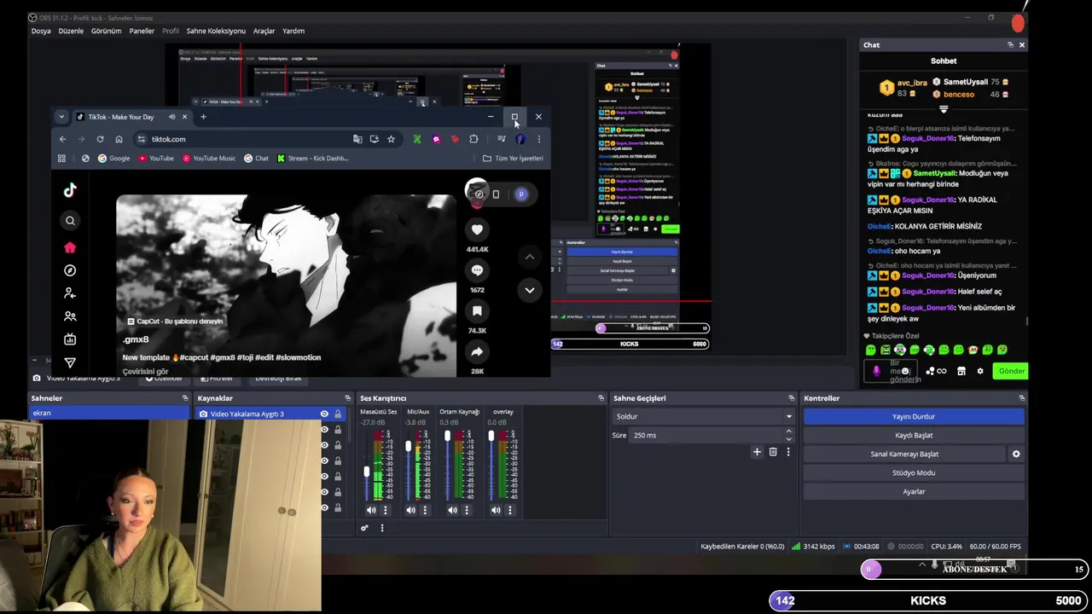Click Chrome's home button
The height and width of the screenshot is (614, 1092).
[119, 139]
